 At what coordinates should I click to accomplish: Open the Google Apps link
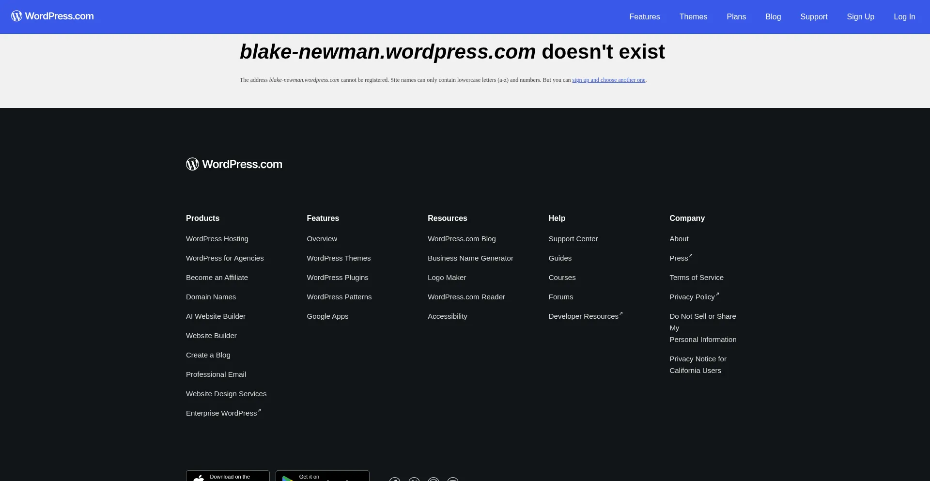click(x=327, y=316)
